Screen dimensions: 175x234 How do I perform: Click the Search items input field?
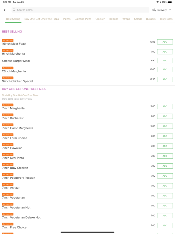click(80, 10)
